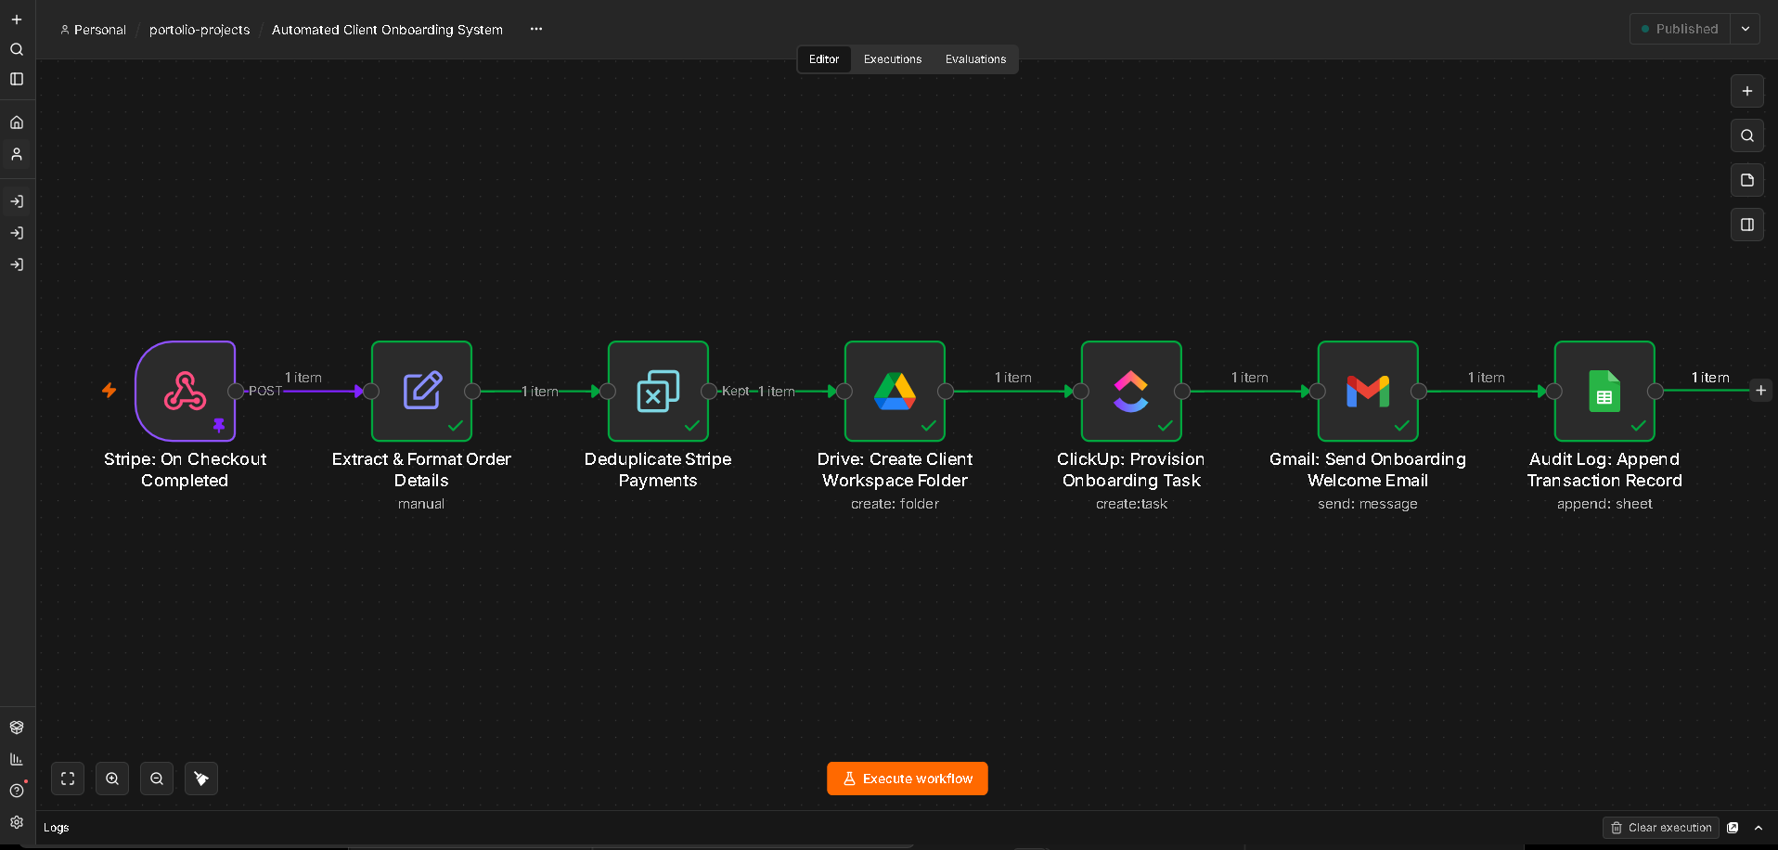Toggle the sidebar panel icon on left

pyautogui.click(x=17, y=79)
